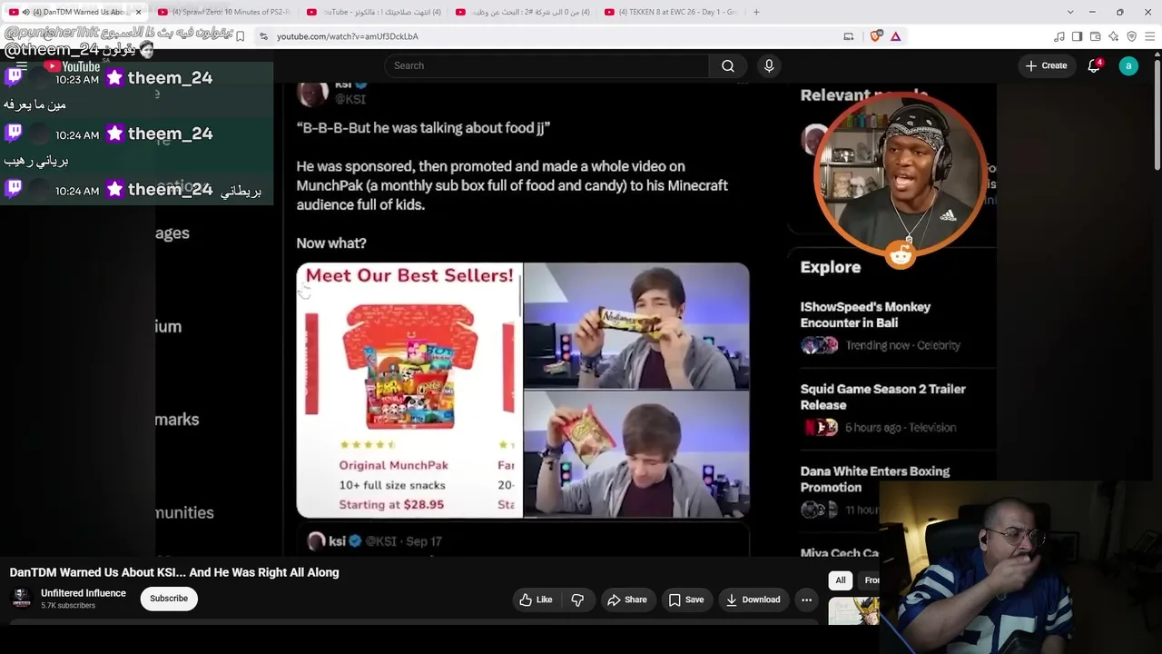
Task: Click the Create button
Action: 1046,65
